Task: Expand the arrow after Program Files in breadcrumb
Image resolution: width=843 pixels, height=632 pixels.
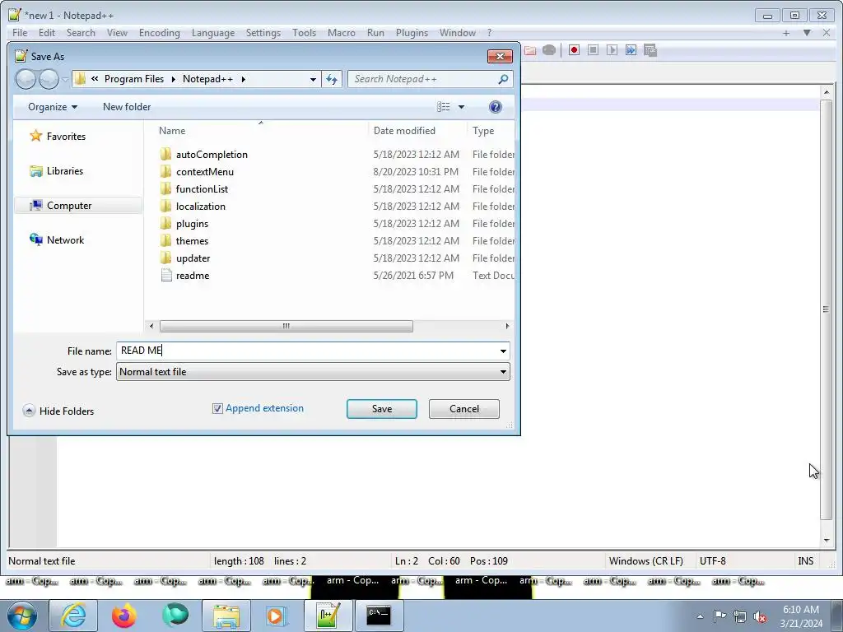Action: coord(173,80)
